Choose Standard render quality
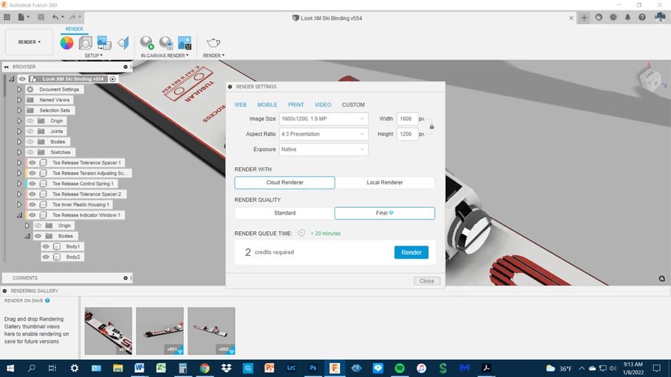This screenshot has height=377, width=671. 285,213
